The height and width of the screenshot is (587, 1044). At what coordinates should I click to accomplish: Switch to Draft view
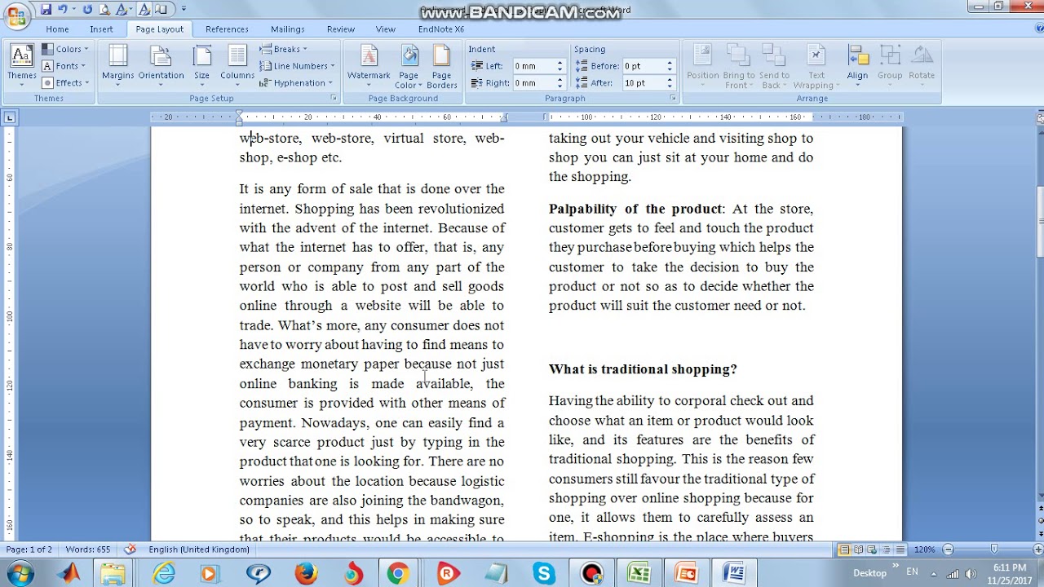pyautogui.click(x=899, y=549)
